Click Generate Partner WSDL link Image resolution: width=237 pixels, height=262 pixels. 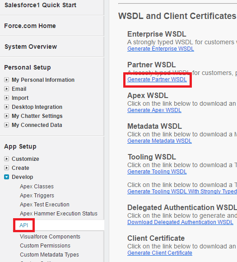click(x=157, y=80)
